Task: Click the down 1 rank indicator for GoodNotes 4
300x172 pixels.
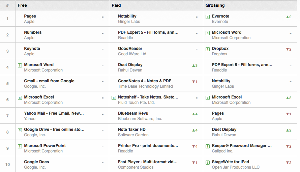Action: (195, 82)
